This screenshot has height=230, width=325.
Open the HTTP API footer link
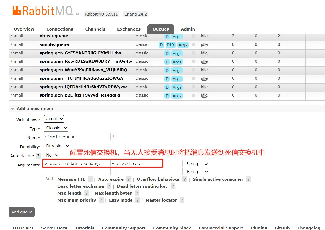23,228
